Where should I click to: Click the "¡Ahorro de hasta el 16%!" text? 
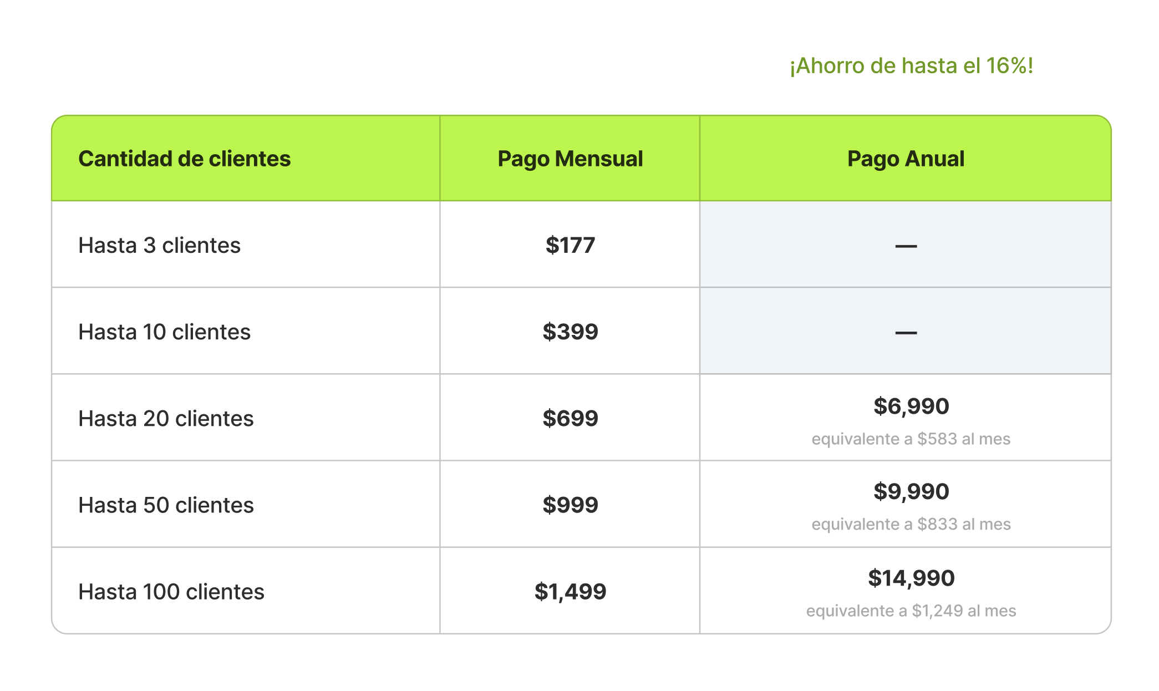911,66
